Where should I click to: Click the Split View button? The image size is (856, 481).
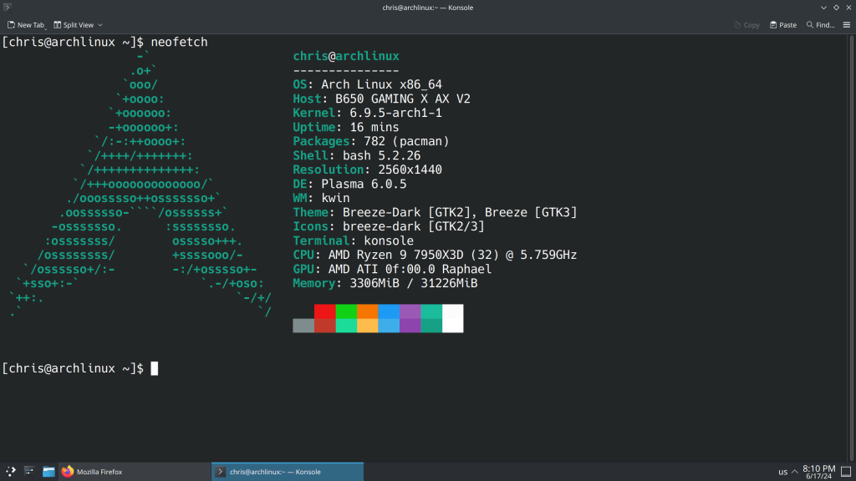click(74, 25)
